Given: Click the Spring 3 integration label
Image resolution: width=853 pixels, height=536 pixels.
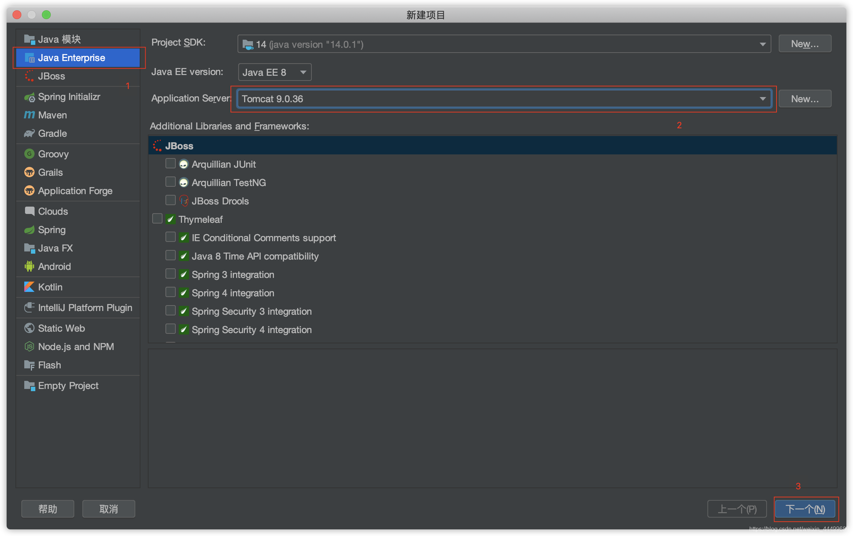Looking at the screenshot, I should click(x=233, y=275).
